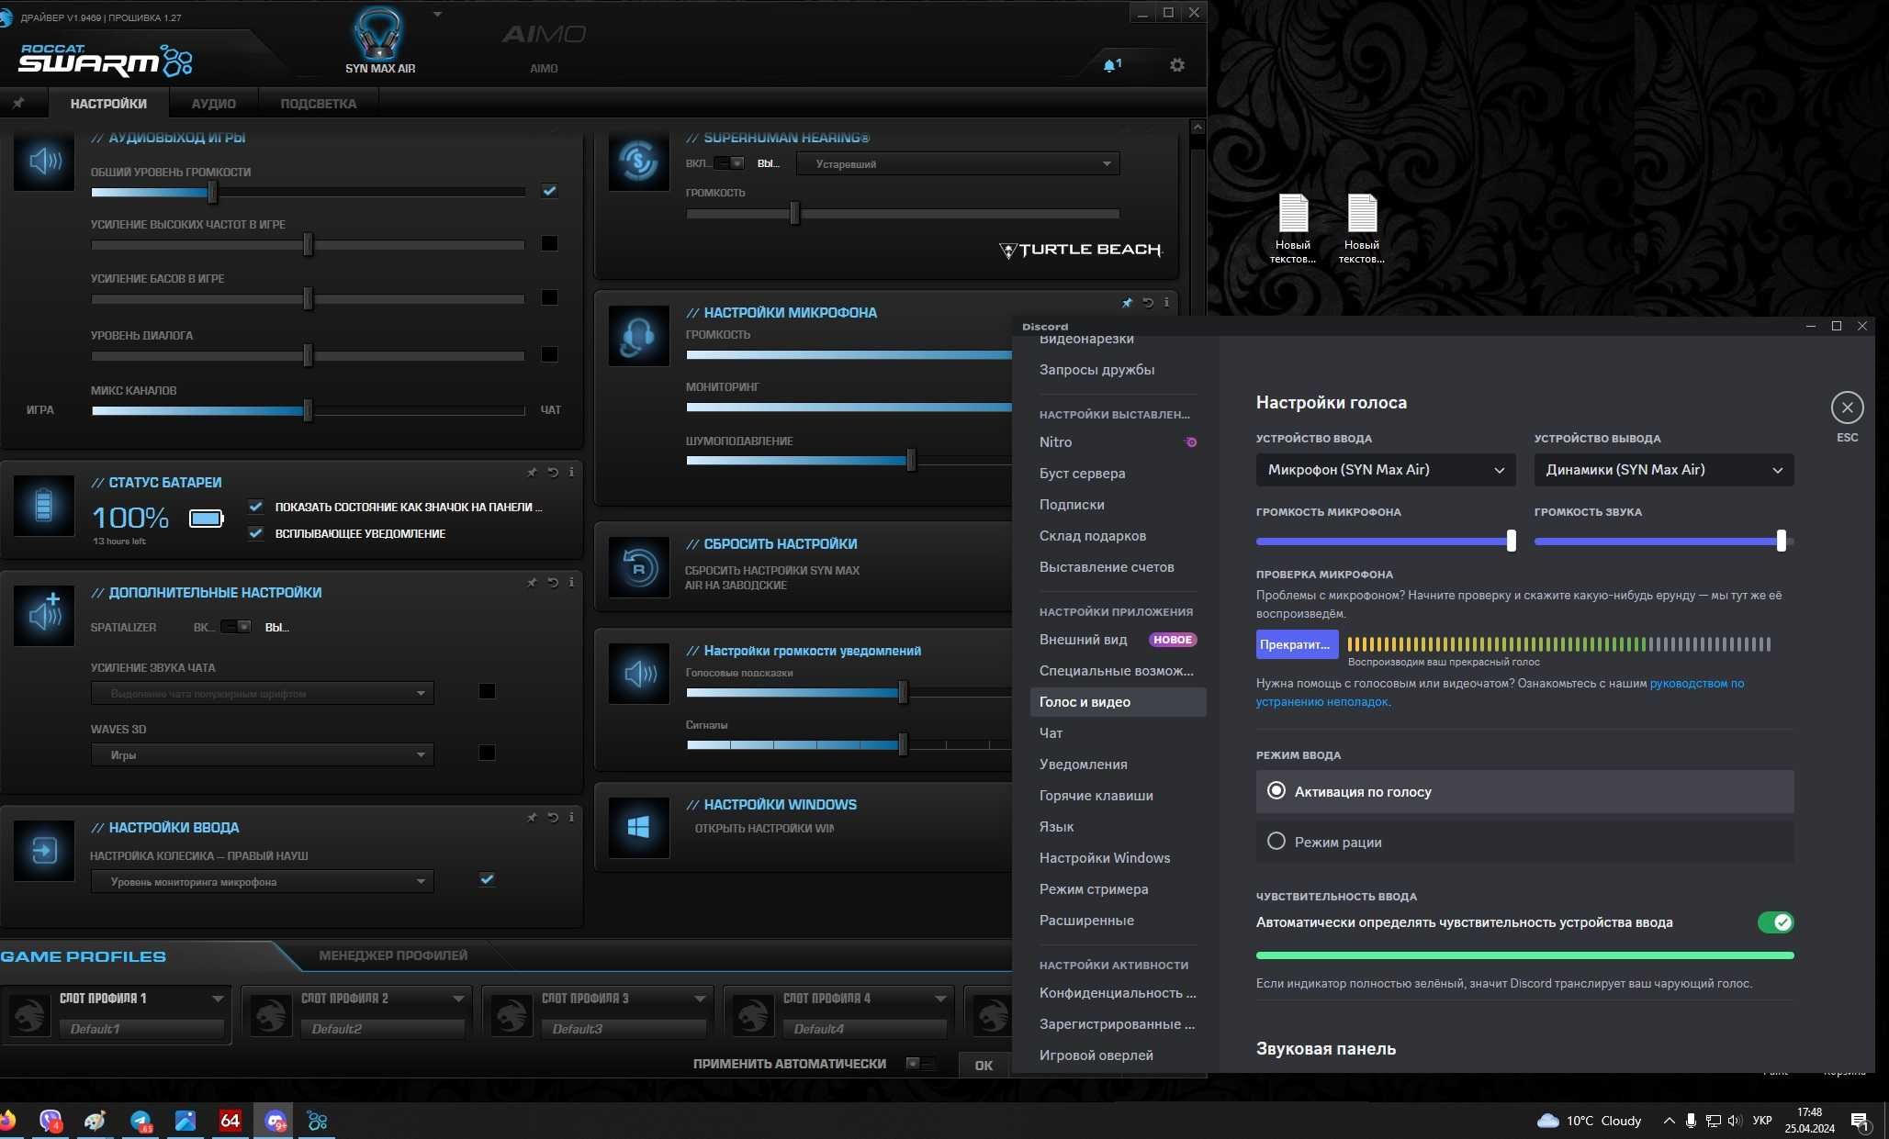Select Активация по голосу radio option

1524,791
